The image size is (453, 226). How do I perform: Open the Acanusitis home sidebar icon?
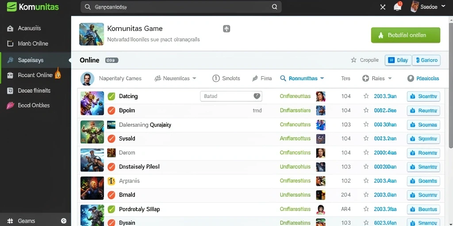coord(10,28)
